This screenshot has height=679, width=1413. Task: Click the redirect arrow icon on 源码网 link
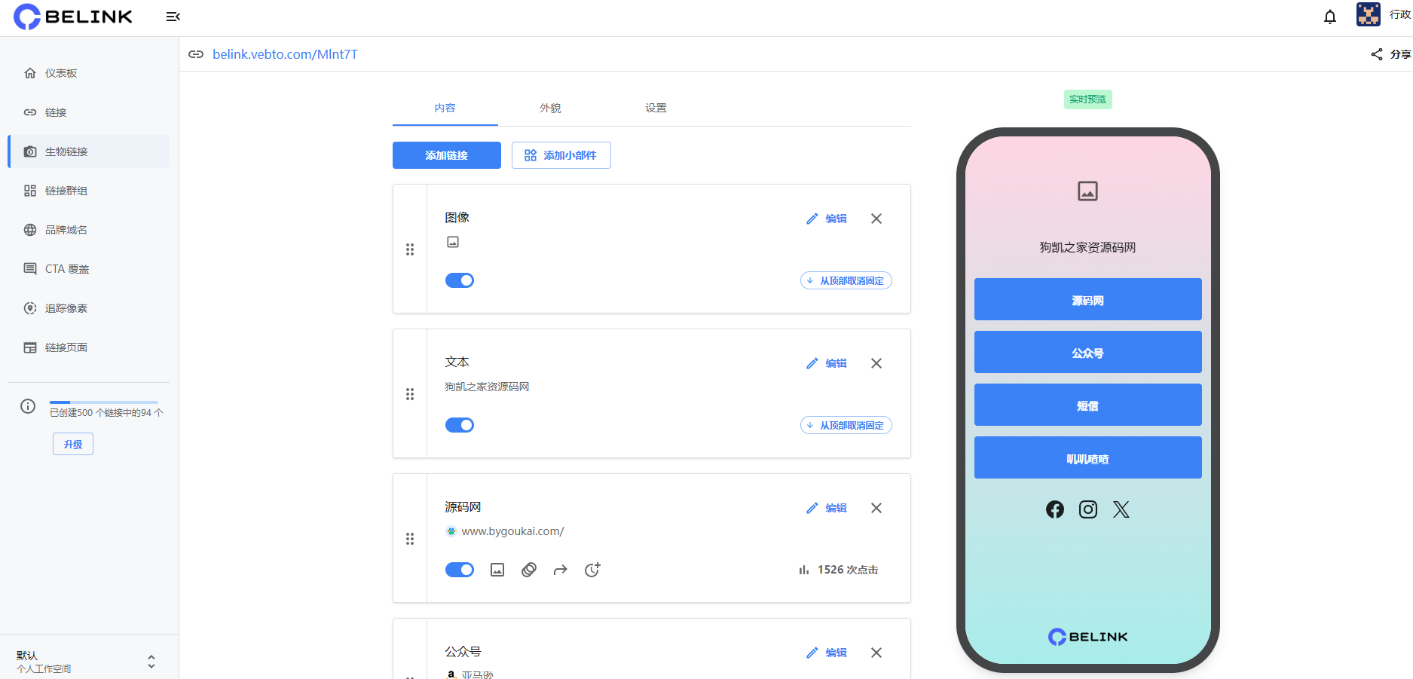pyautogui.click(x=560, y=570)
